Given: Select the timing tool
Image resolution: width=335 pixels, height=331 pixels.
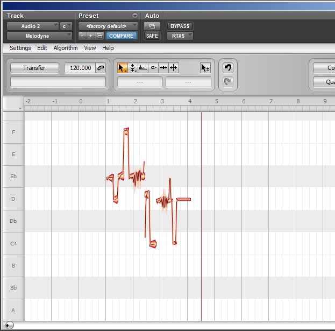Looking at the screenshot, I should tap(163, 68).
